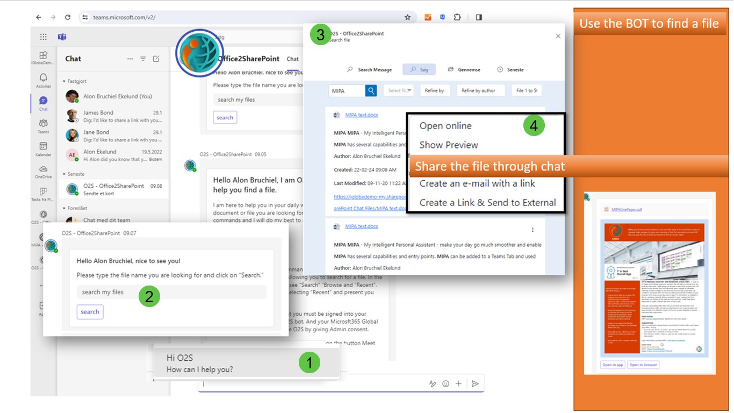Switch to the Search Message tab
734x413 pixels.
[x=369, y=69]
